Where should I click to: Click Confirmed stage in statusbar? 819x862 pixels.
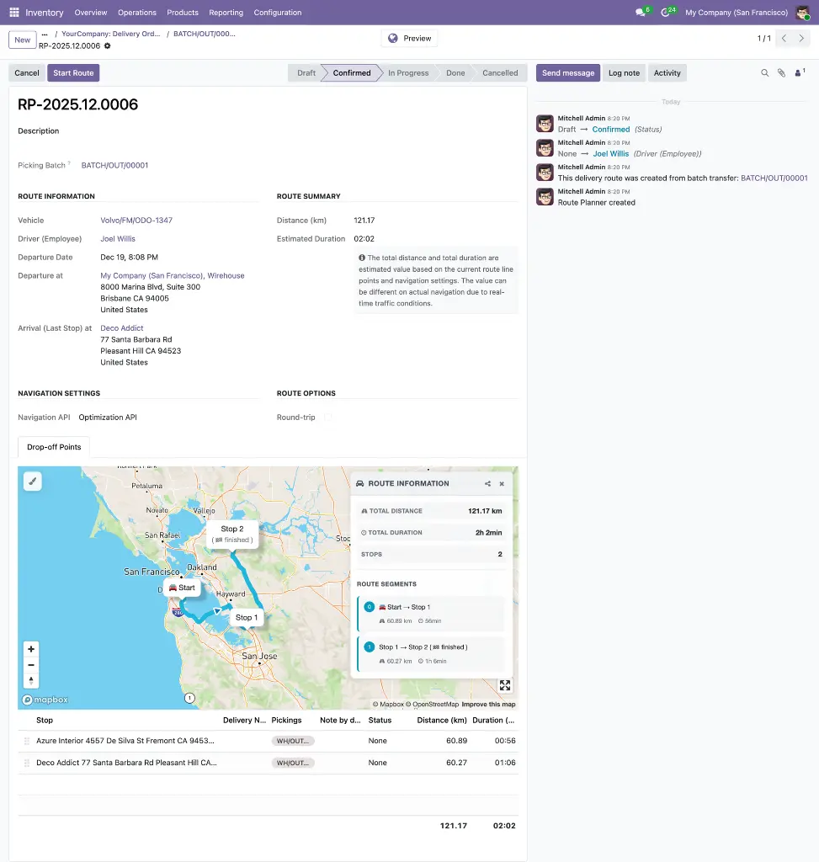click(x=351, y=72)
